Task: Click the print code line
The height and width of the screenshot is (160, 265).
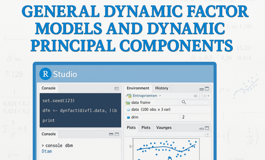Action: pyautogui.click(x=49, y=121)
